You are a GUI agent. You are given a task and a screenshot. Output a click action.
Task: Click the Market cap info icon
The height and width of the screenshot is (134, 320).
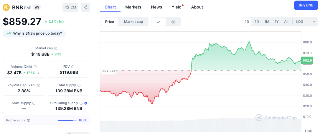coord(56,48)
